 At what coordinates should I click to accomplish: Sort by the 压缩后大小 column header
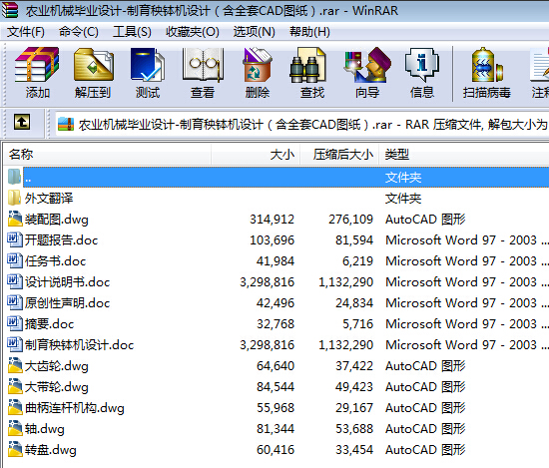[339, 155]
